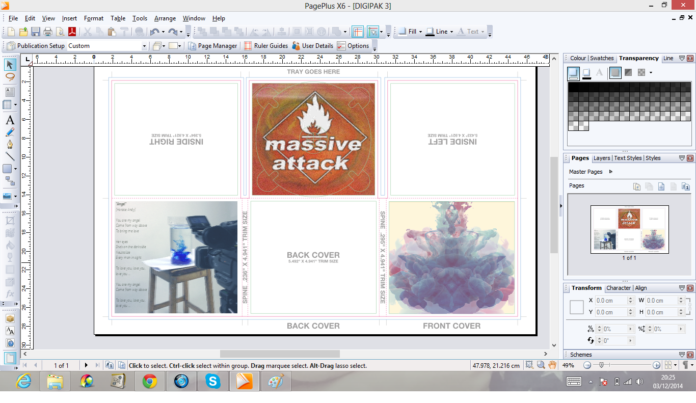Screen dimensions: 696x403
Task: Click Ruler Guides button
Action: [x=266, y=46]
